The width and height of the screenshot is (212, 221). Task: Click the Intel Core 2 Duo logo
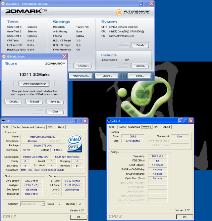coord(75,144)
